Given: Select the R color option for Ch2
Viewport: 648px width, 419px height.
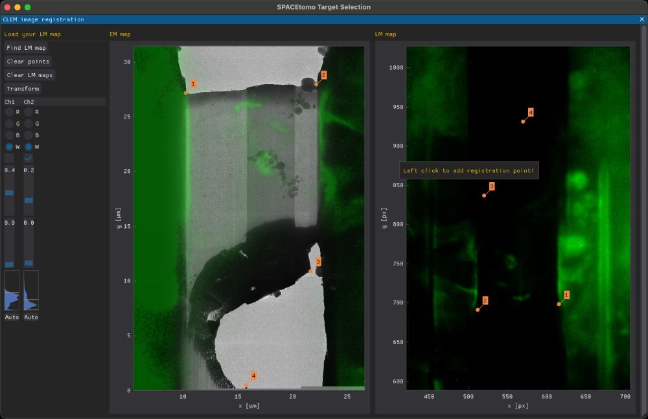Looking at the screenshot, I should click(x=29, y=112).
